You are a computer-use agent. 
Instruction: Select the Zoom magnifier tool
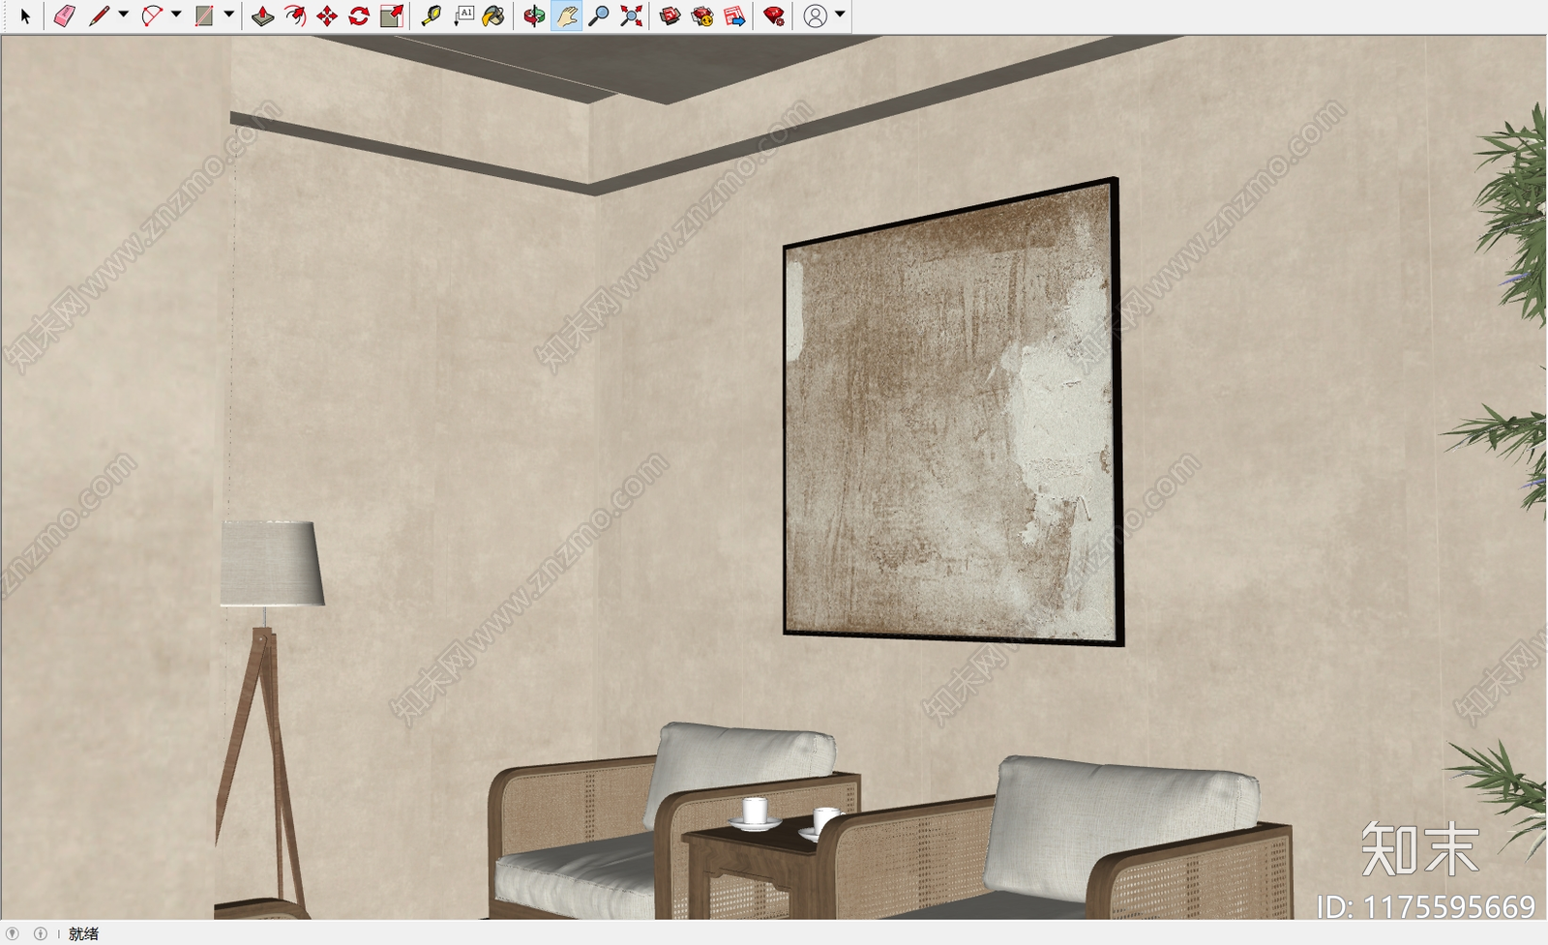pyautogui.click(x=599, y=15)
